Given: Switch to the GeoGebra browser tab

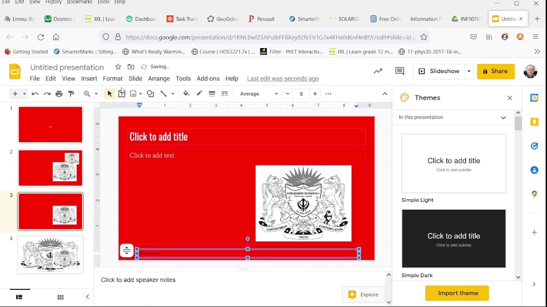Looking at the screenshot, I should pyautogui.click(x=222, y=19).
